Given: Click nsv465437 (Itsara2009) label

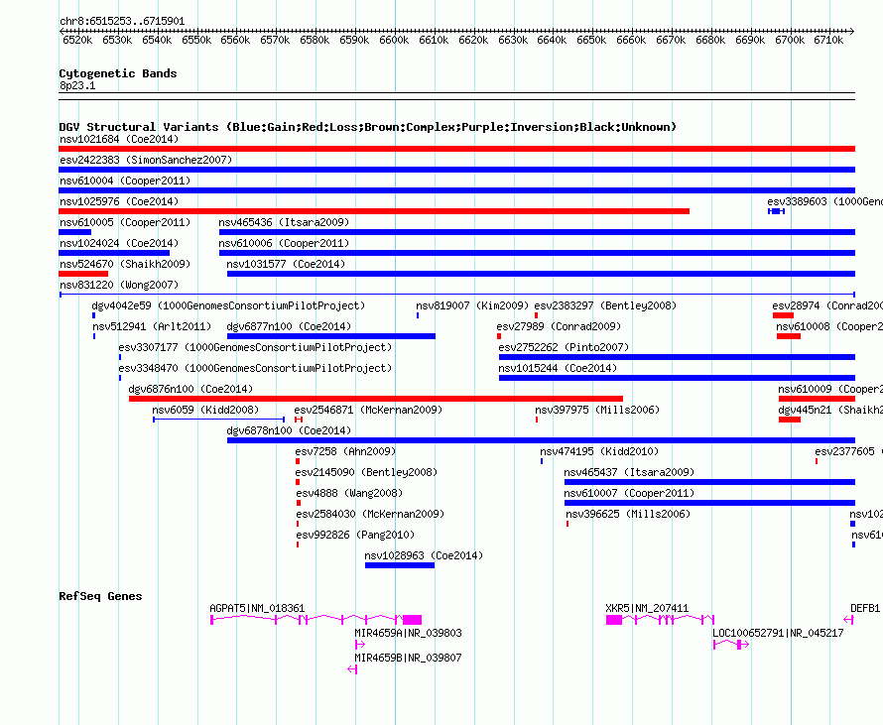Looking at the screenshot, I should tap(629, 472).
